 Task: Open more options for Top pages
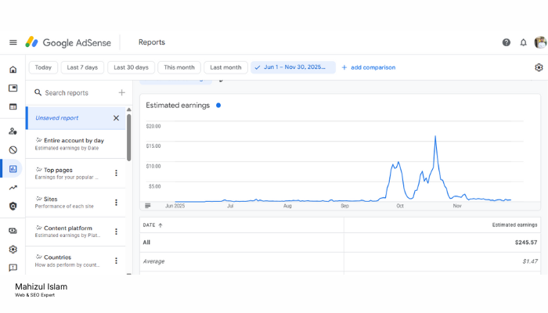[x=116, y=173]
